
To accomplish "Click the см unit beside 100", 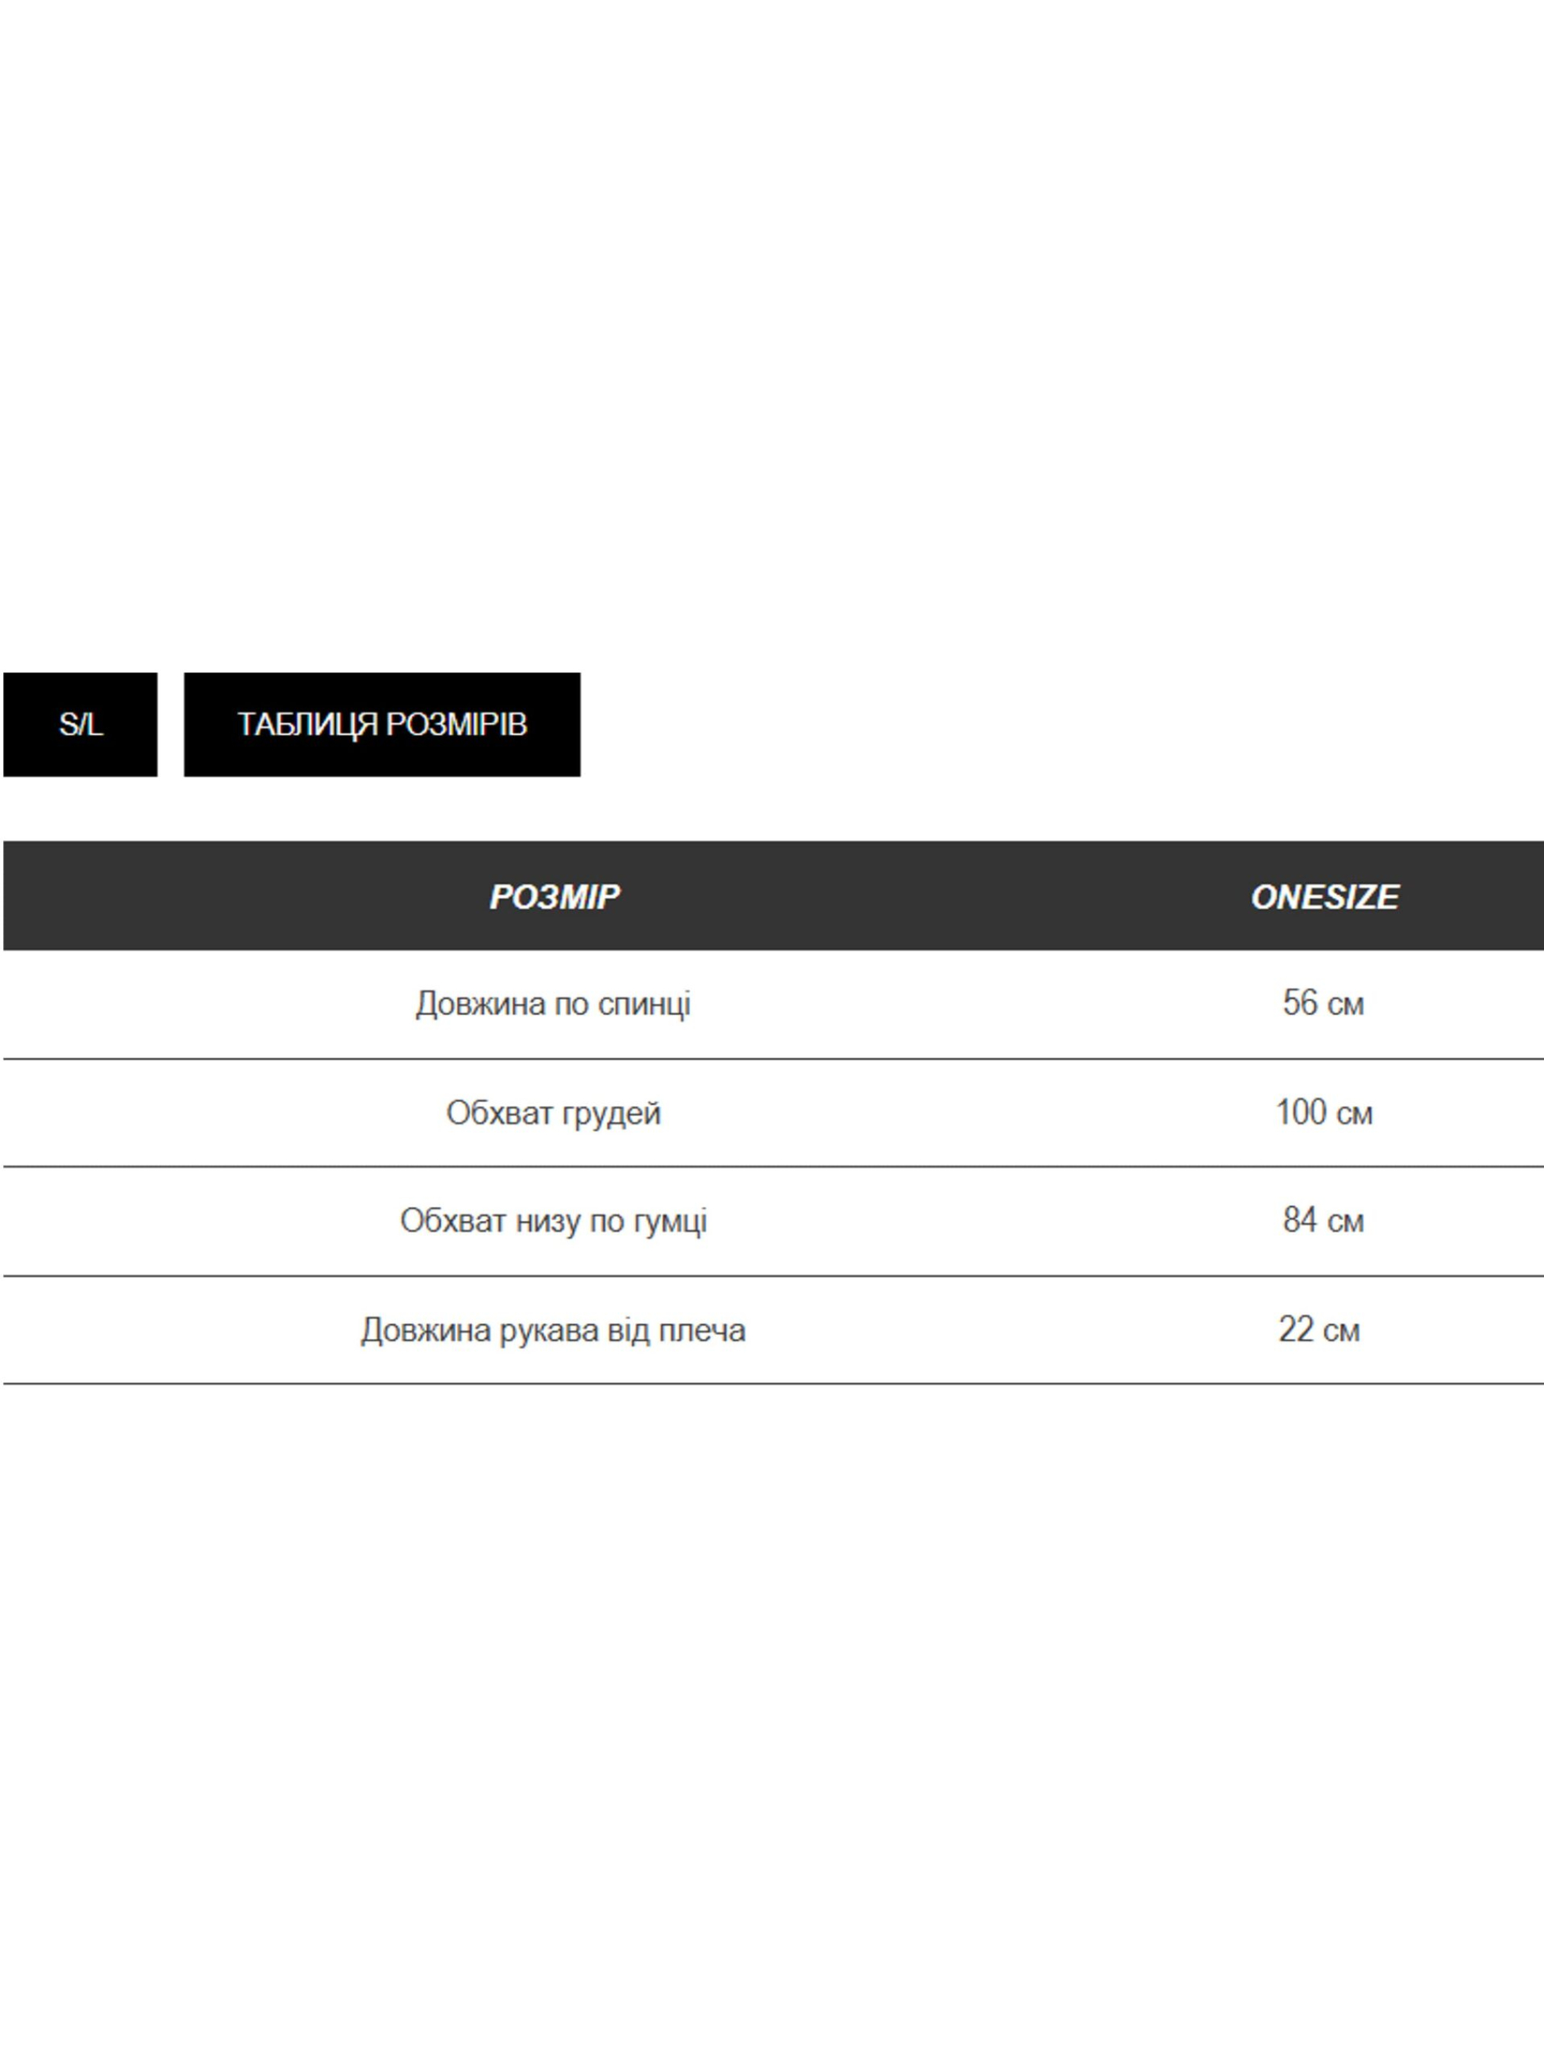I will click(x=1354, y=1114).
